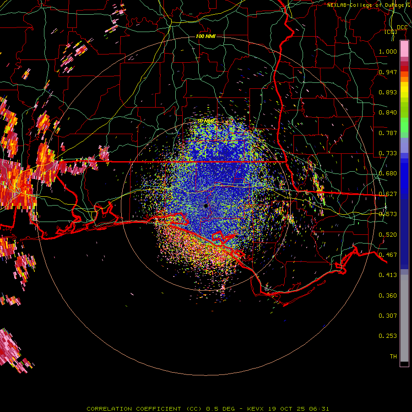Click the 0.307 legend value

pyautogui.click(x=388, y=316)
